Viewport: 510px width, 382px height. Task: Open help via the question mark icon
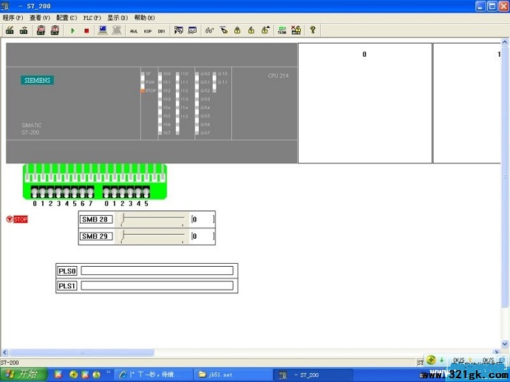pyautogui.click(x=313, y=30)
